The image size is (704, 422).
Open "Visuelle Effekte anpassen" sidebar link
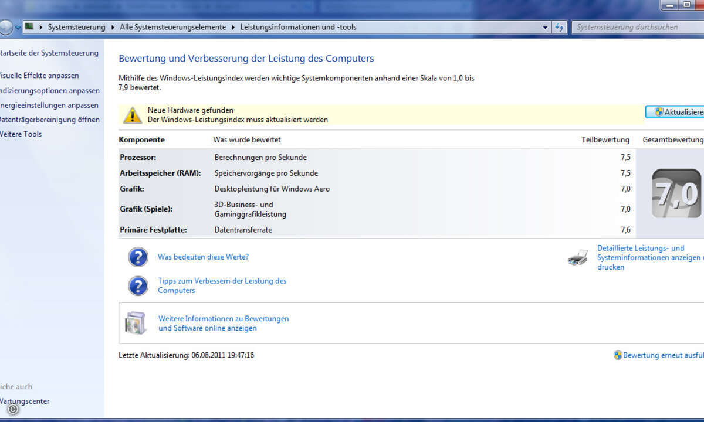click(39, 76)
